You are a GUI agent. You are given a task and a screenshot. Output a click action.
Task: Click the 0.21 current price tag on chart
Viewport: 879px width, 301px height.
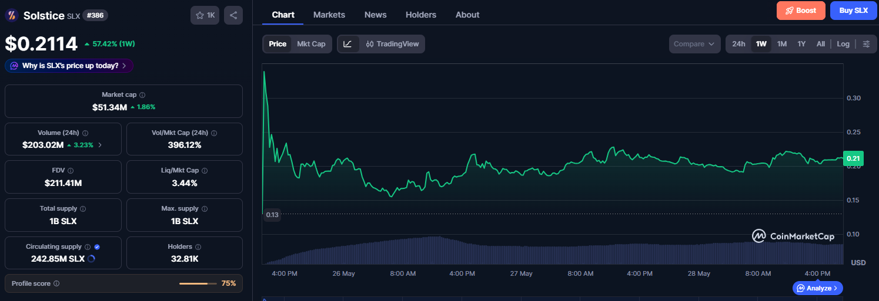pos(853,158)
